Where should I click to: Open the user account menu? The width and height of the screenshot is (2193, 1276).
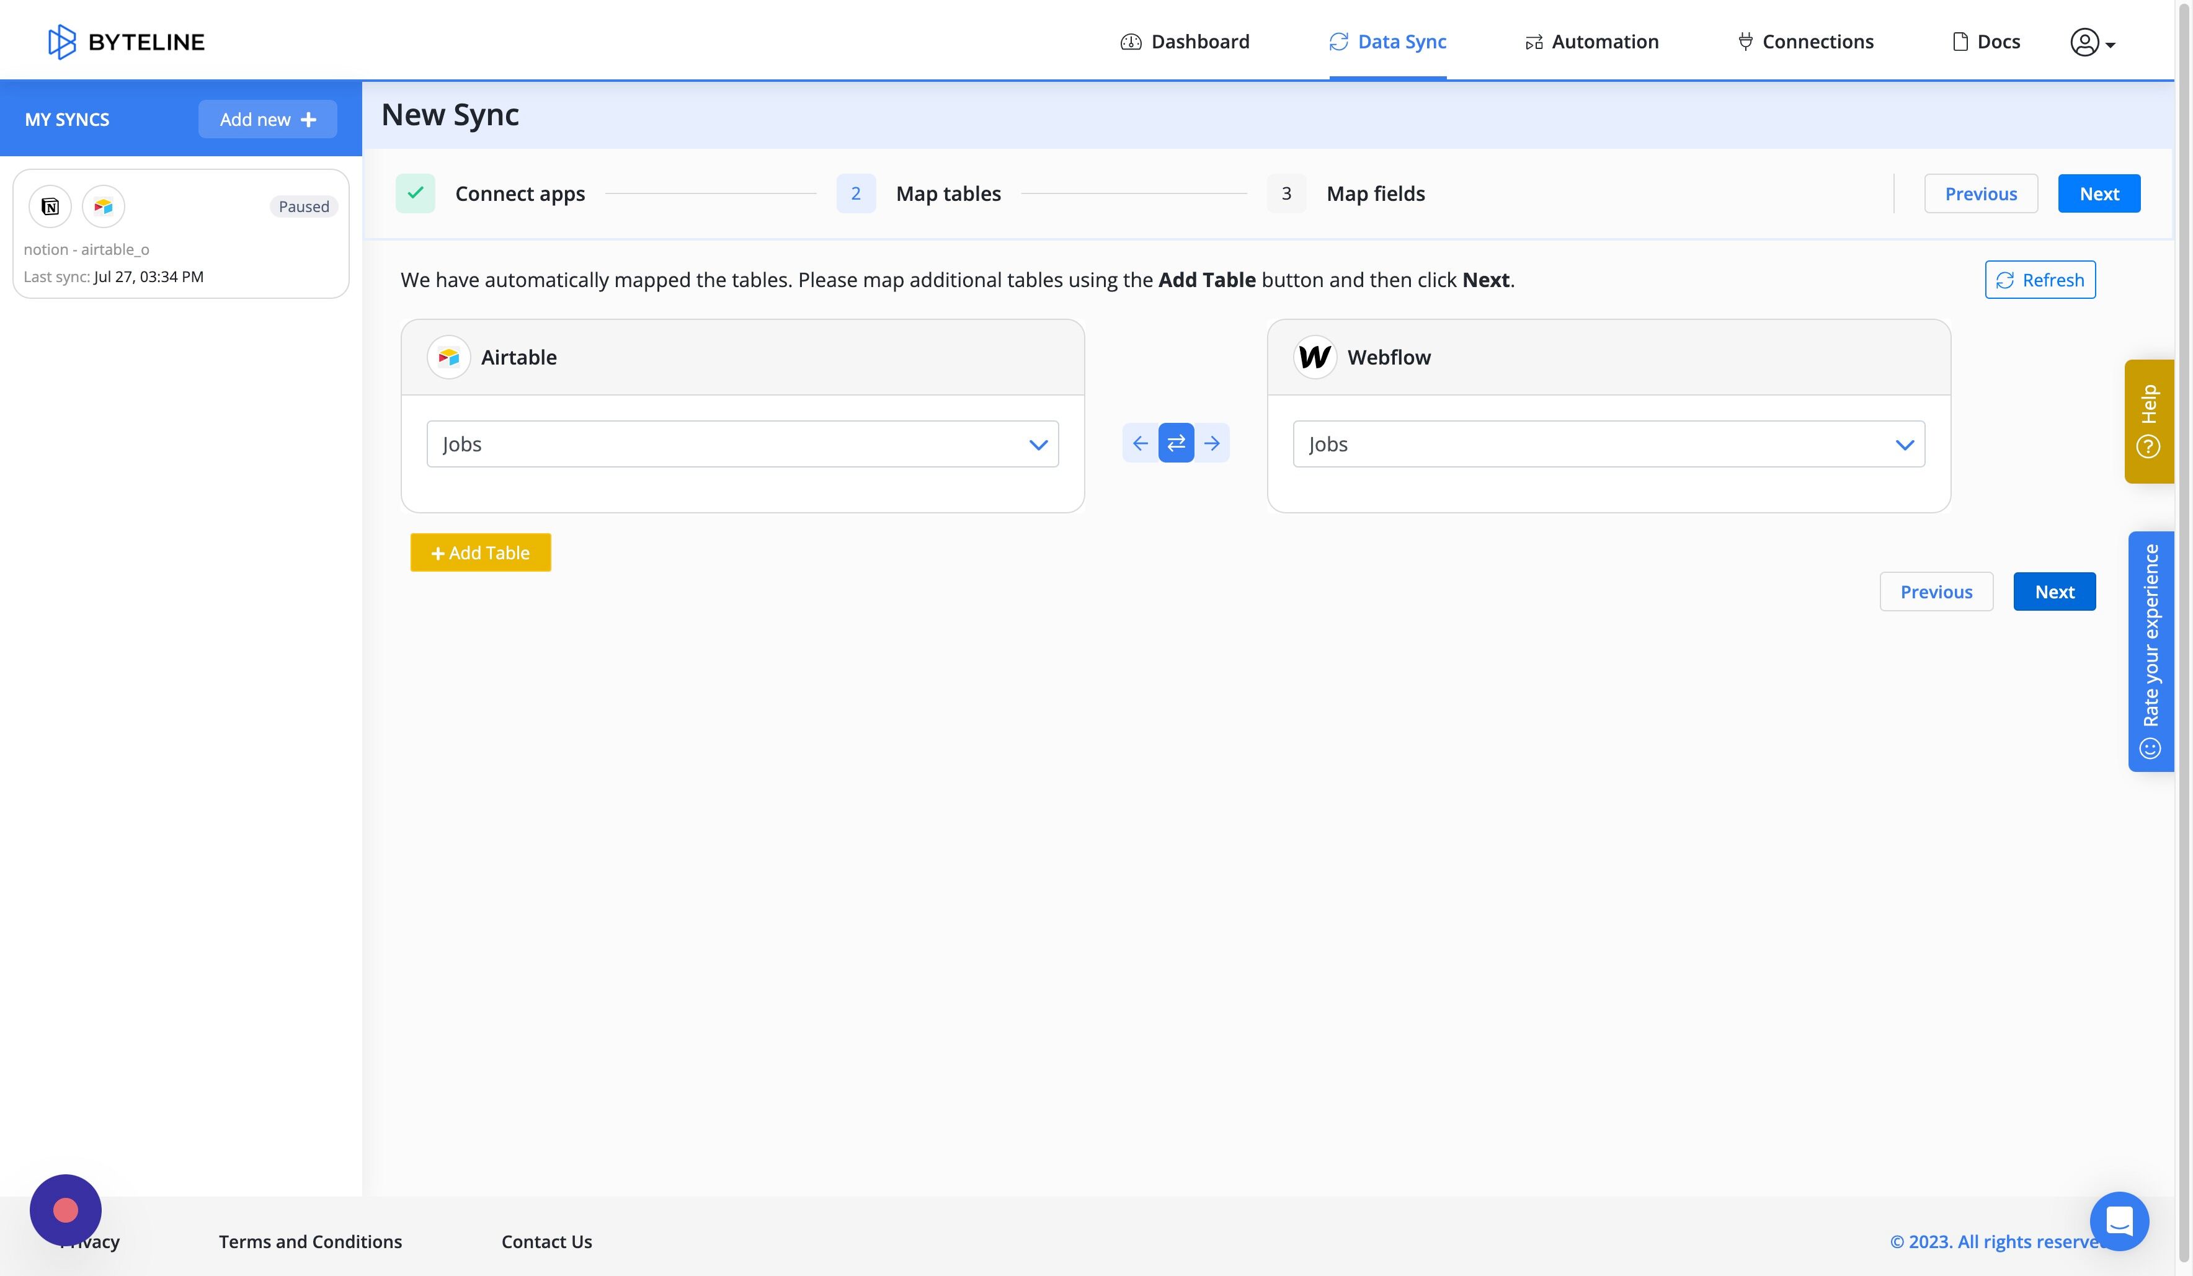pyautogui.click(x=2090, y=41)
